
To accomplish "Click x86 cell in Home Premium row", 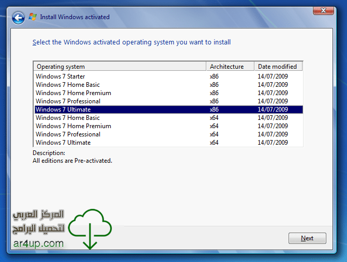I will tap(214, 93).
